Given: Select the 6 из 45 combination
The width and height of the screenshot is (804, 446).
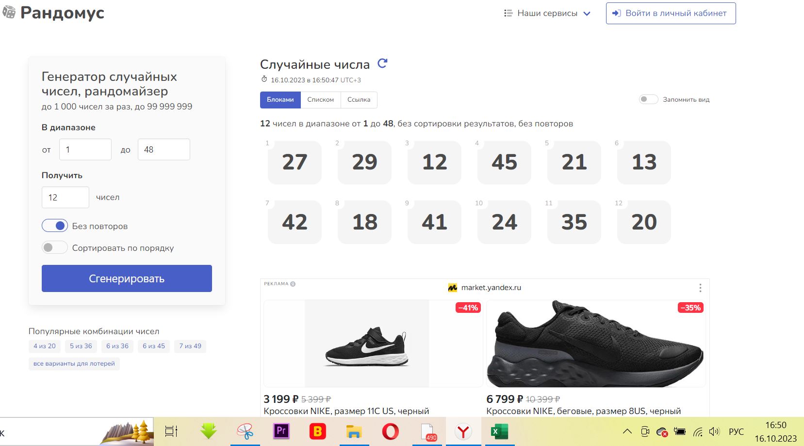Looking at the screenshot, I should click(154, 346).
